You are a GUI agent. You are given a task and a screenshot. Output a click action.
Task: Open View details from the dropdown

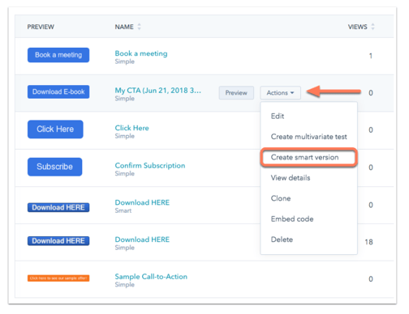(x=291, y=178)
